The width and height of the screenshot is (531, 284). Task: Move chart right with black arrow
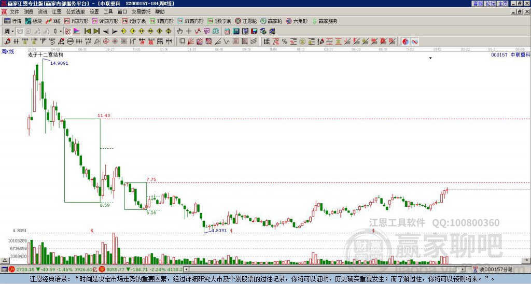(x=115, y=32)
